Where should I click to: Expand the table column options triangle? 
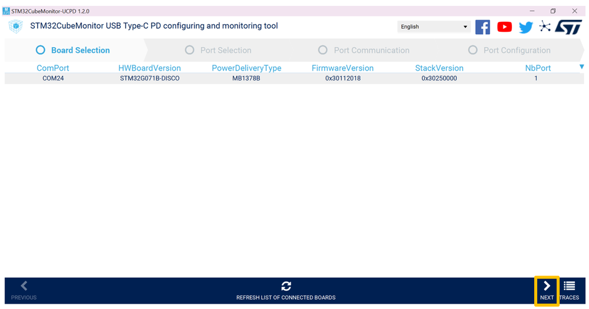[x=581, y=67]
